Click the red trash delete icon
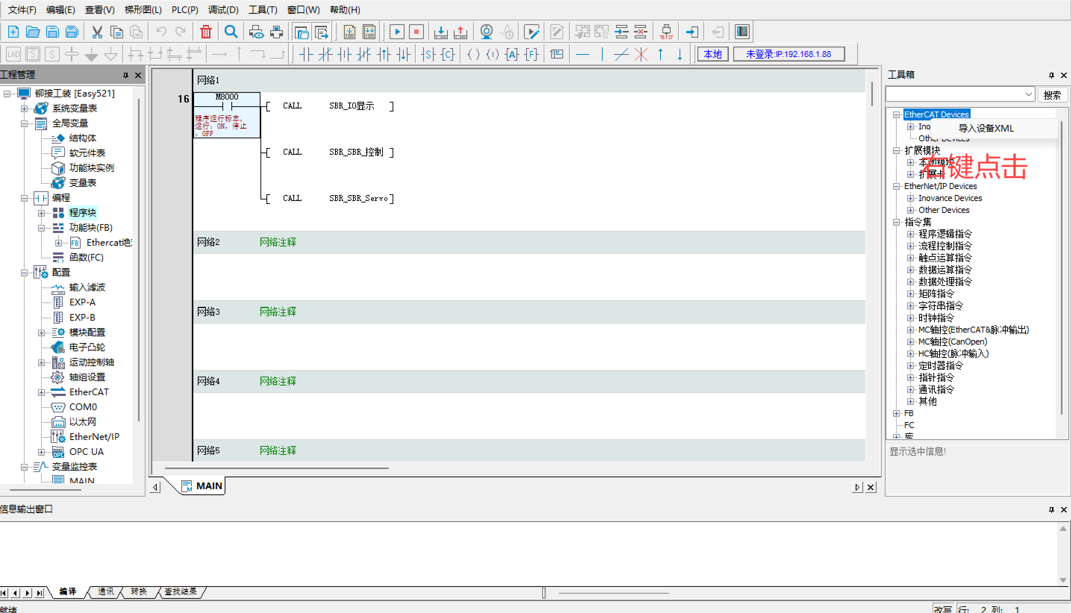Screen dimensions: 1071x613 pos(206,32)
